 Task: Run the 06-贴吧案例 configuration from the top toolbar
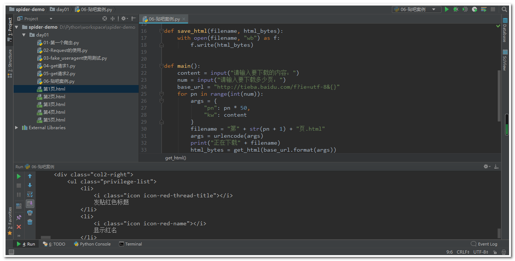coord(447,9)
